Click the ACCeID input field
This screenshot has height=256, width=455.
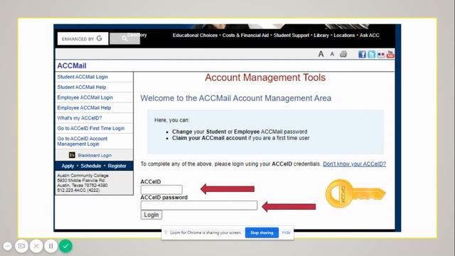point(161,190)
